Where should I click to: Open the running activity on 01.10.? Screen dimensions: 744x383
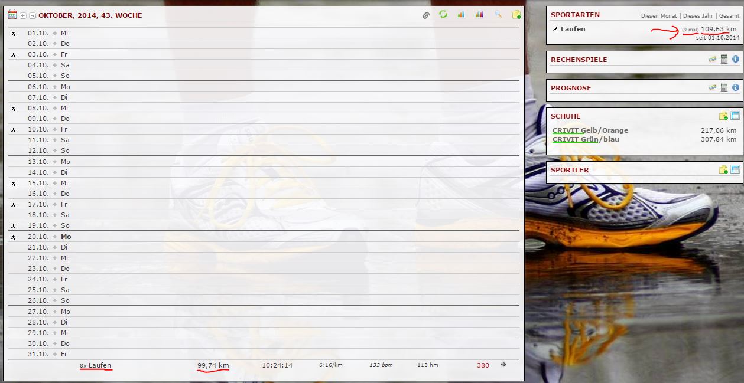pos(13,34)
